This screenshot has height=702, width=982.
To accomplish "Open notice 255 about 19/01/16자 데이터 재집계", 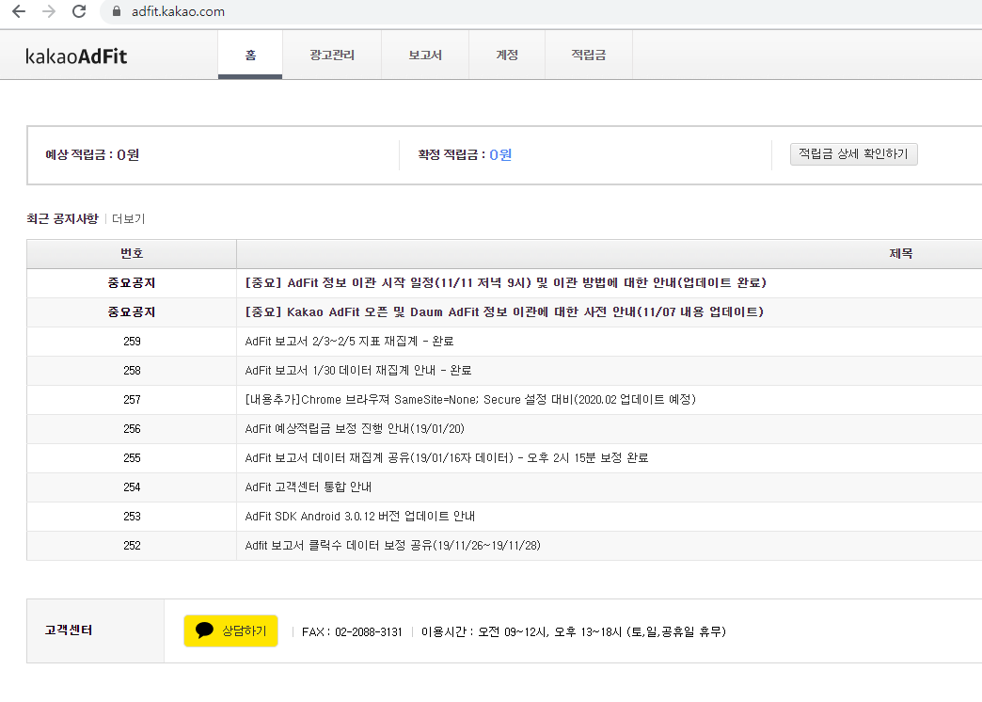I will [447, 458].
